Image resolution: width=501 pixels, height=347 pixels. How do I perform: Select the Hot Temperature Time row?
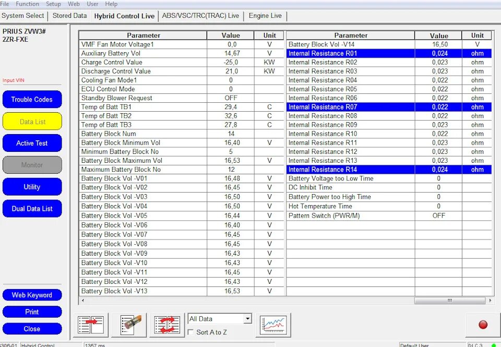tap(389, 207)
